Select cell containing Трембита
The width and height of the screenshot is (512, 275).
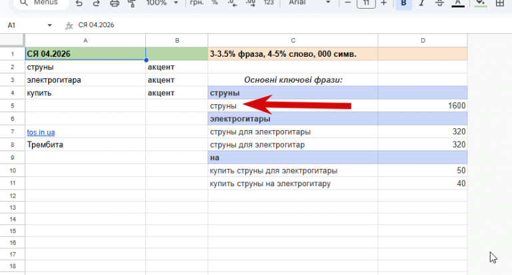click(85, 145)
